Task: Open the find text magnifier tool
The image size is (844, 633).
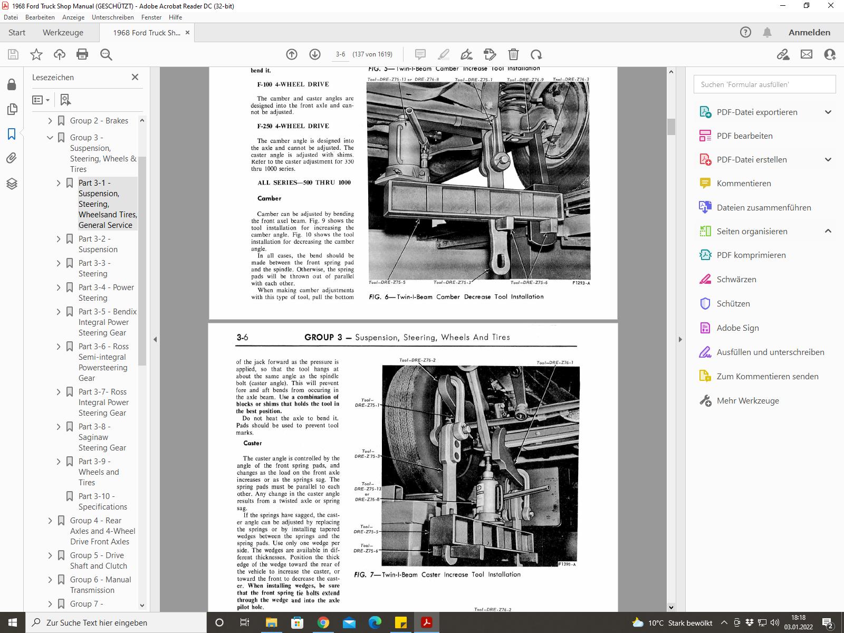Action: pyautogui.click(x=106, y=54)
